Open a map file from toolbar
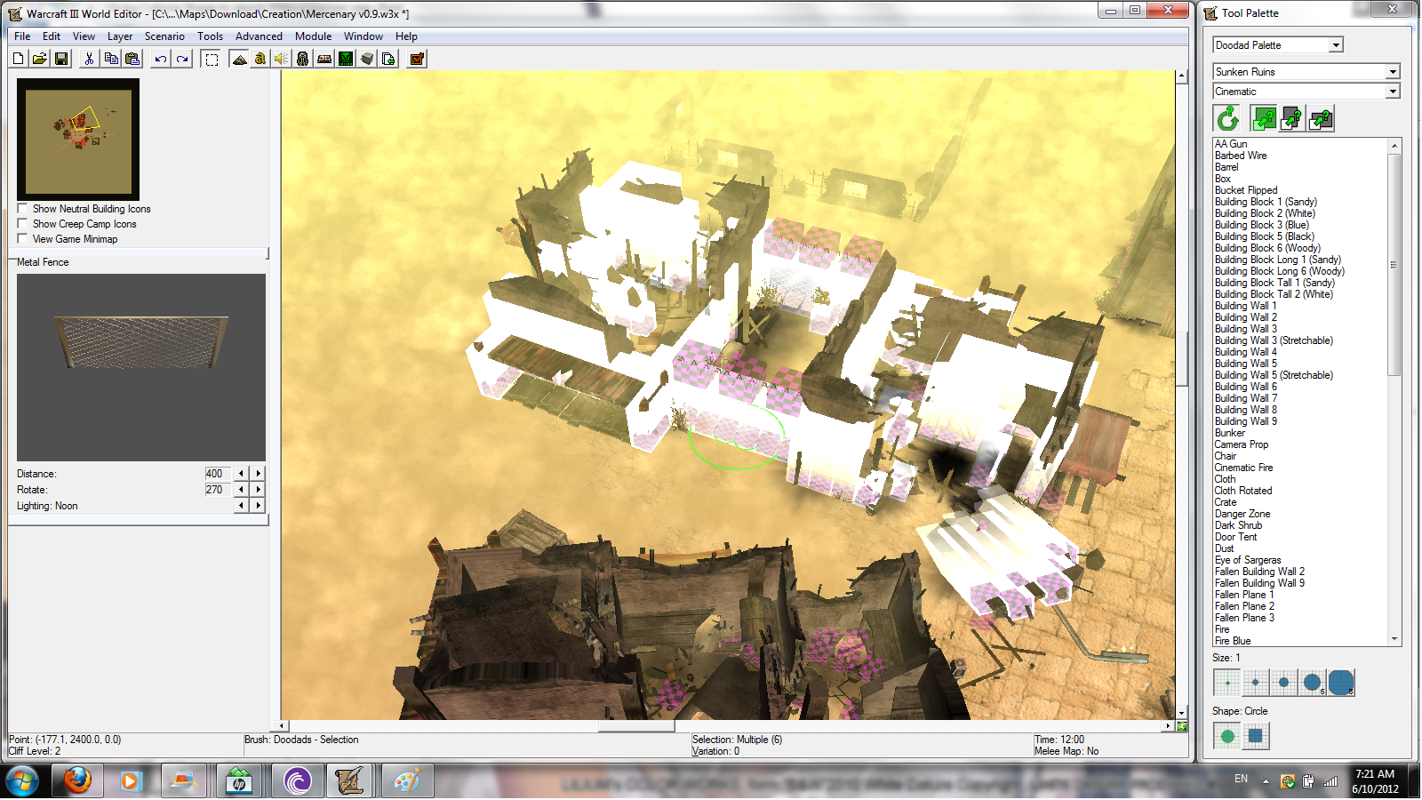 (40, 59)
